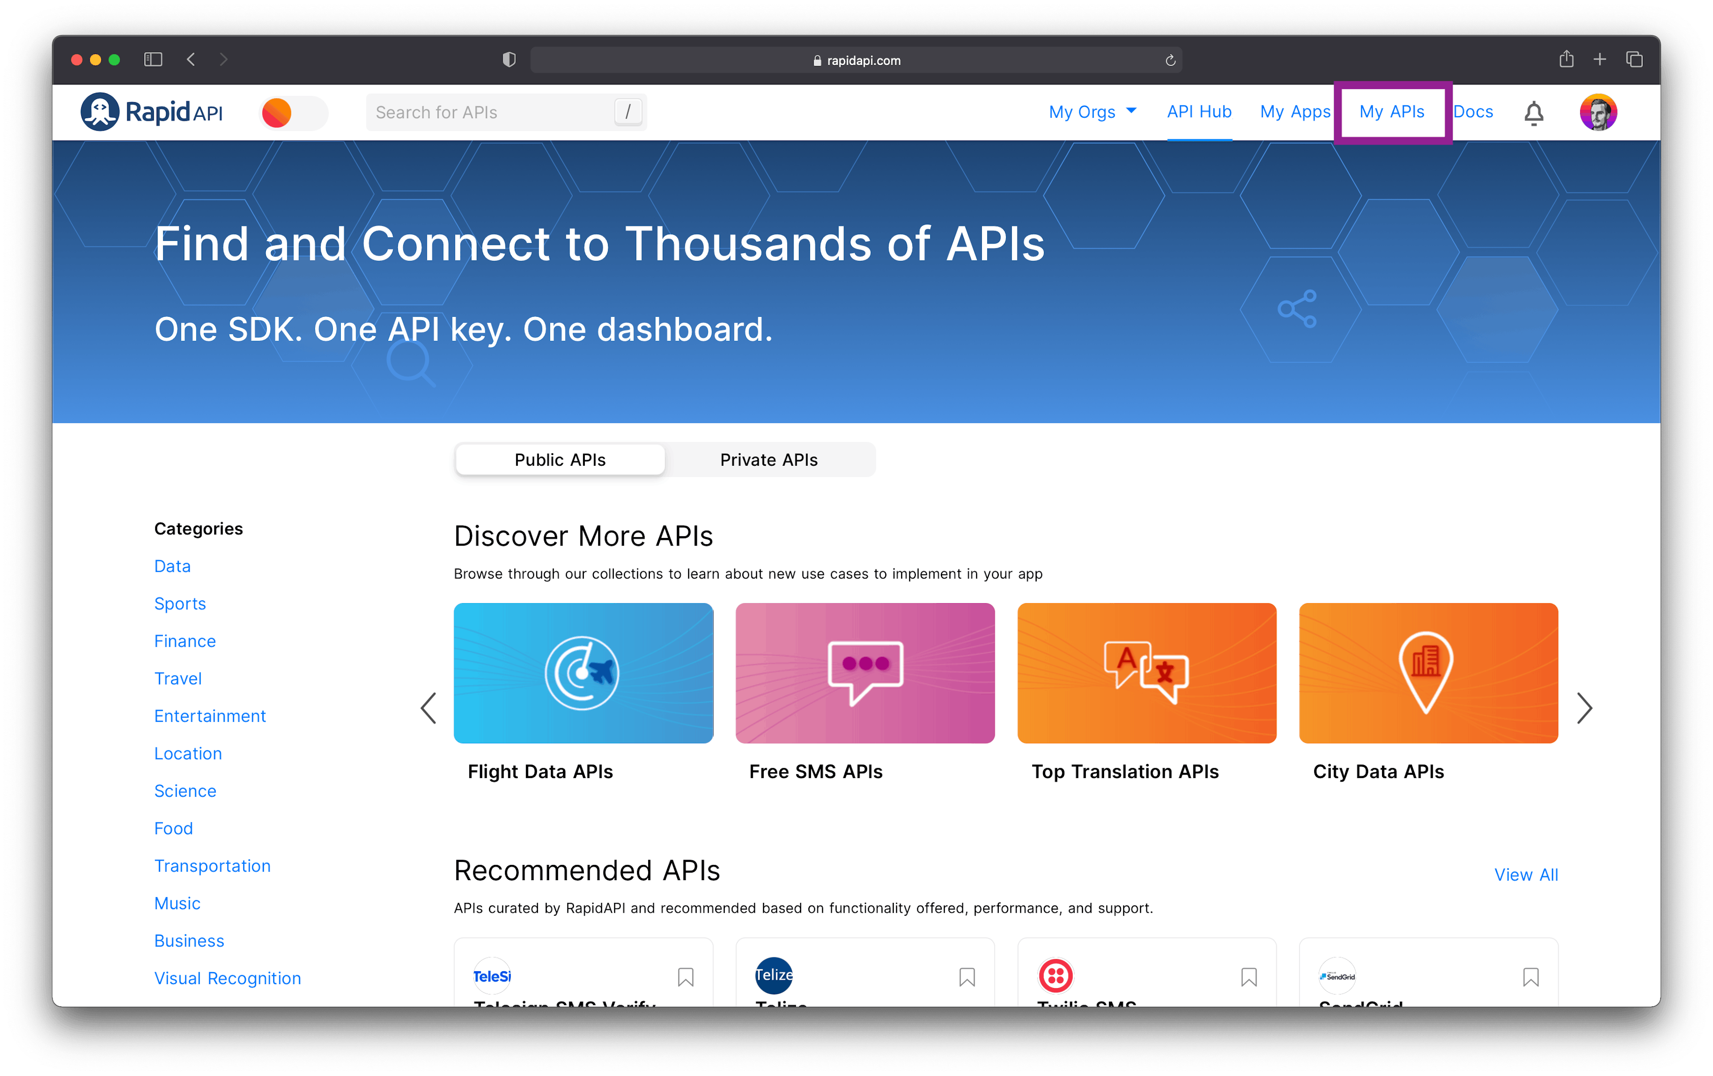Image resolution: width=1713 pixels, height=1076 pixels.
Task: Click the Twilio logo icon
Action: coord(1056,976)
